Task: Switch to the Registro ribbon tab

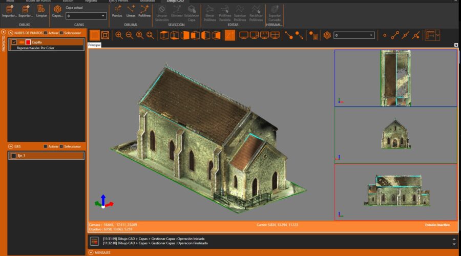Action: (92, 2)
